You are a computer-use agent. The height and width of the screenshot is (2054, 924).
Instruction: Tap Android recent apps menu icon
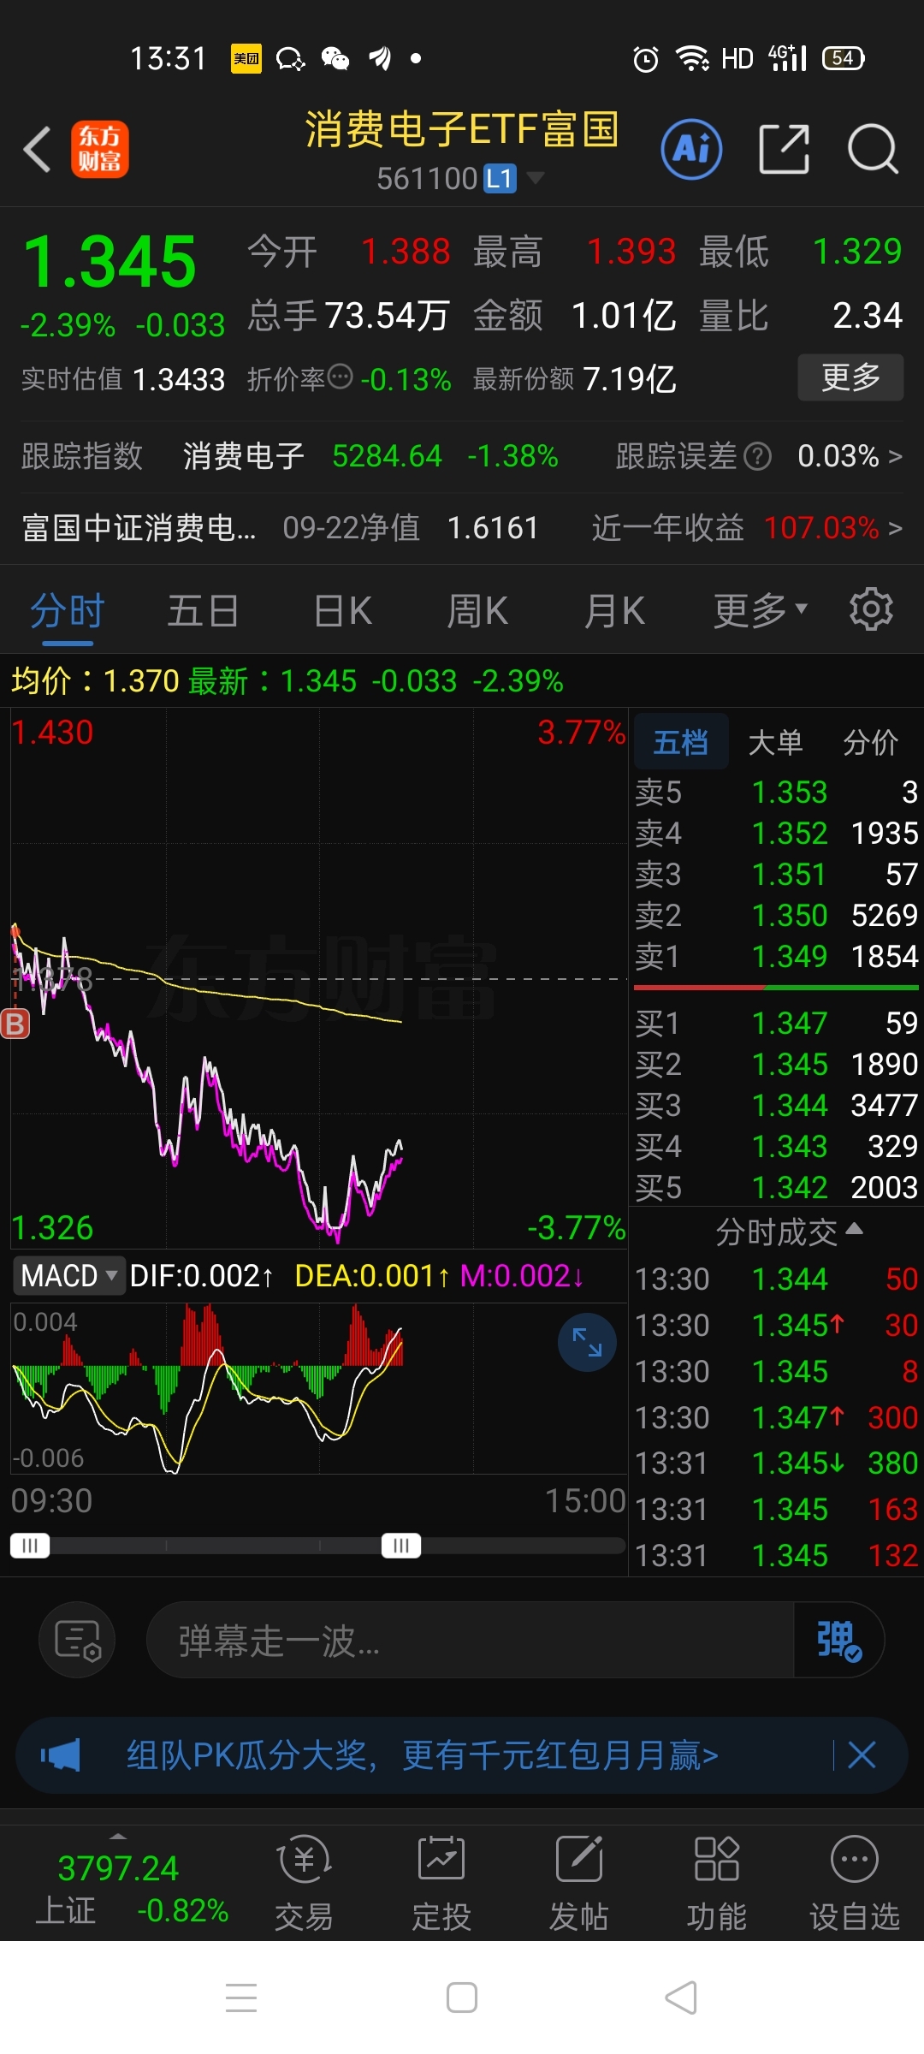(241, 1998)
